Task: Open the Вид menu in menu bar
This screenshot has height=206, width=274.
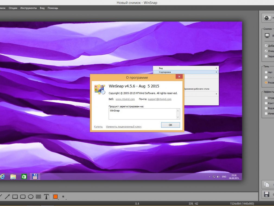Action: click(42, 8)
